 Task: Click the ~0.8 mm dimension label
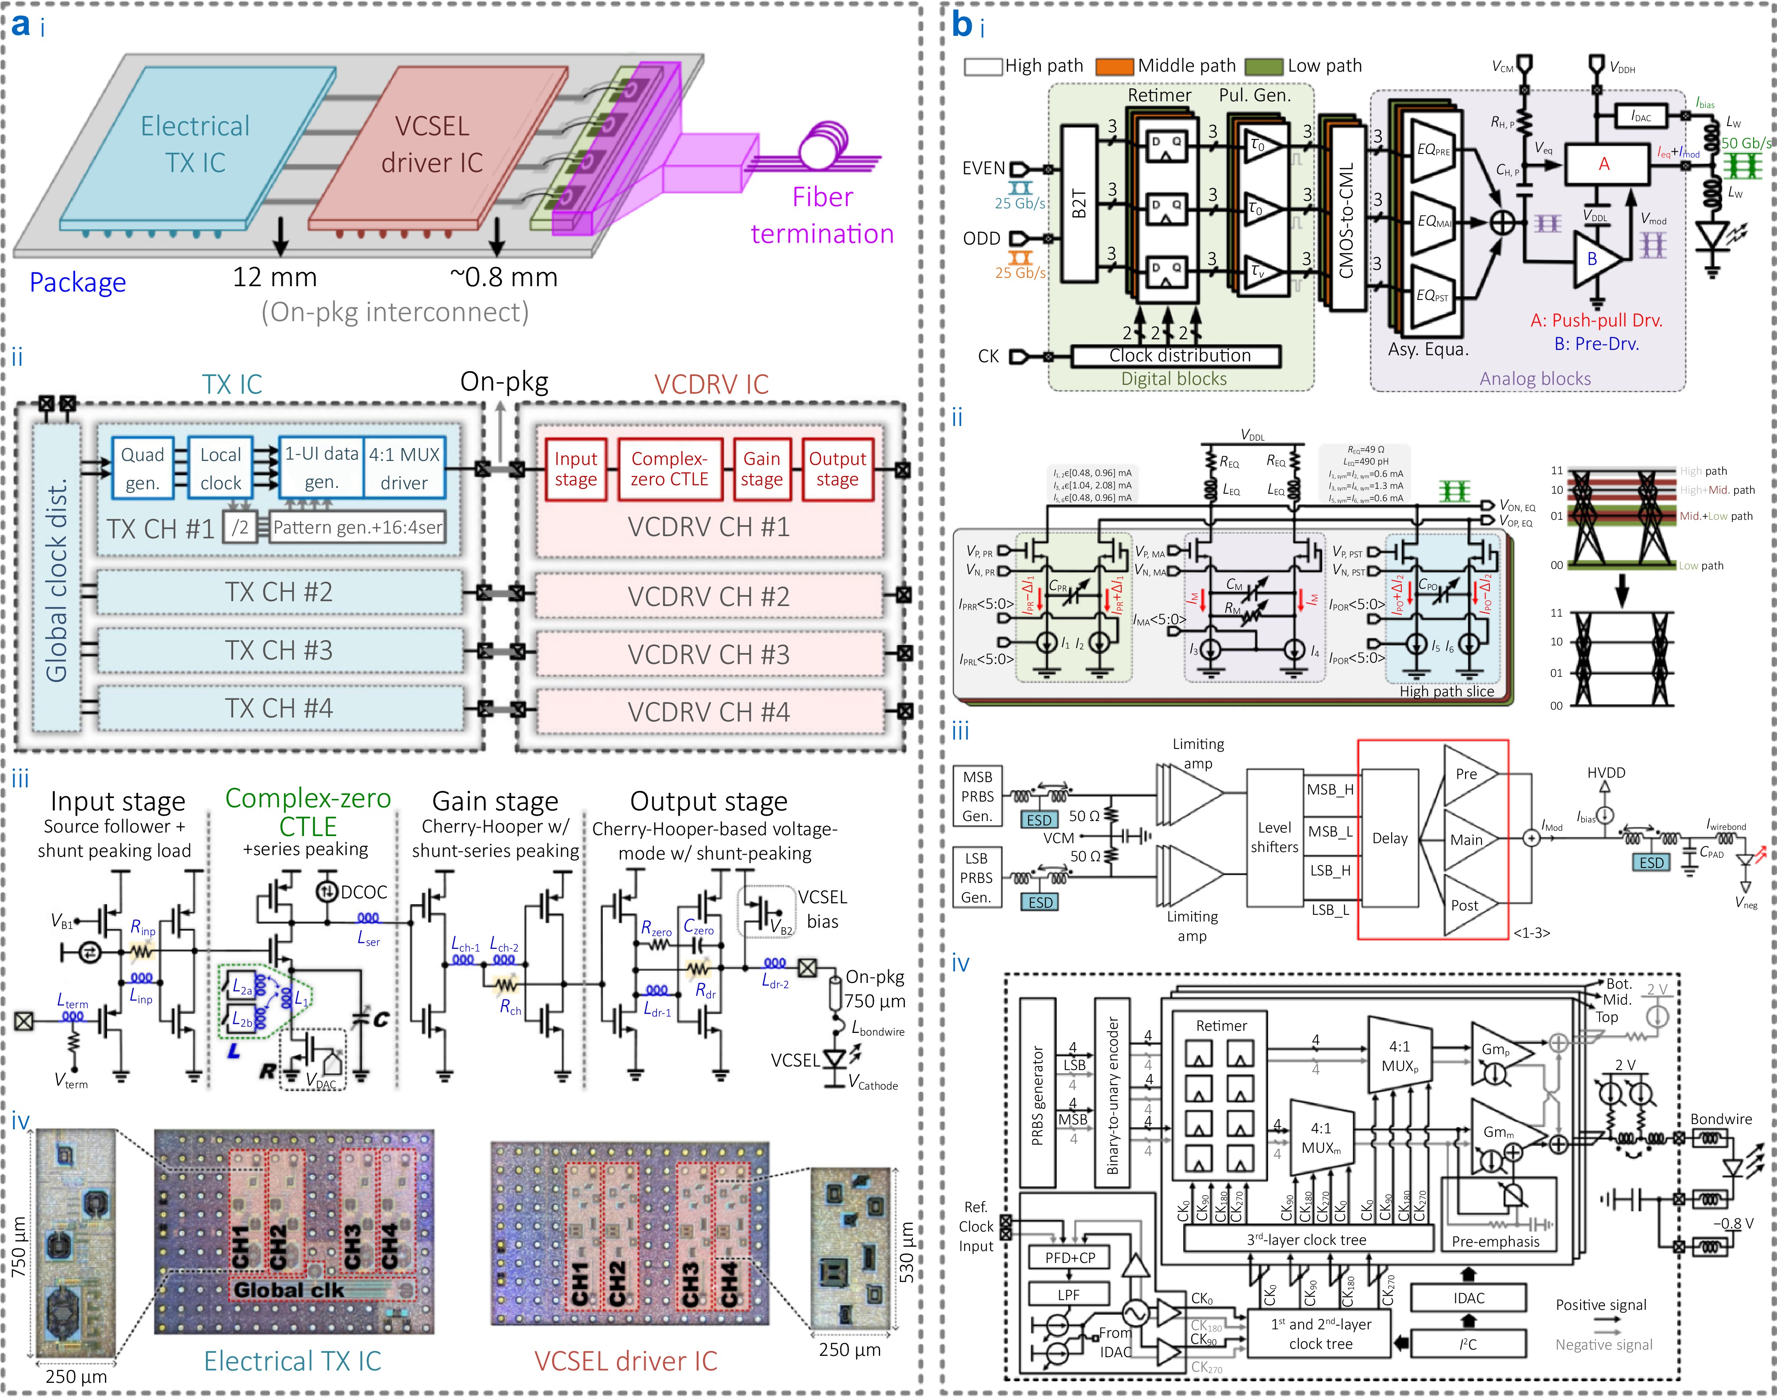pos(504,277)
